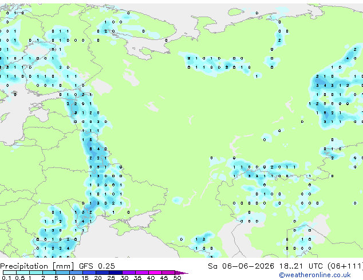Click the '45' legend scale label
363x280 pixels.
point(164,278)
